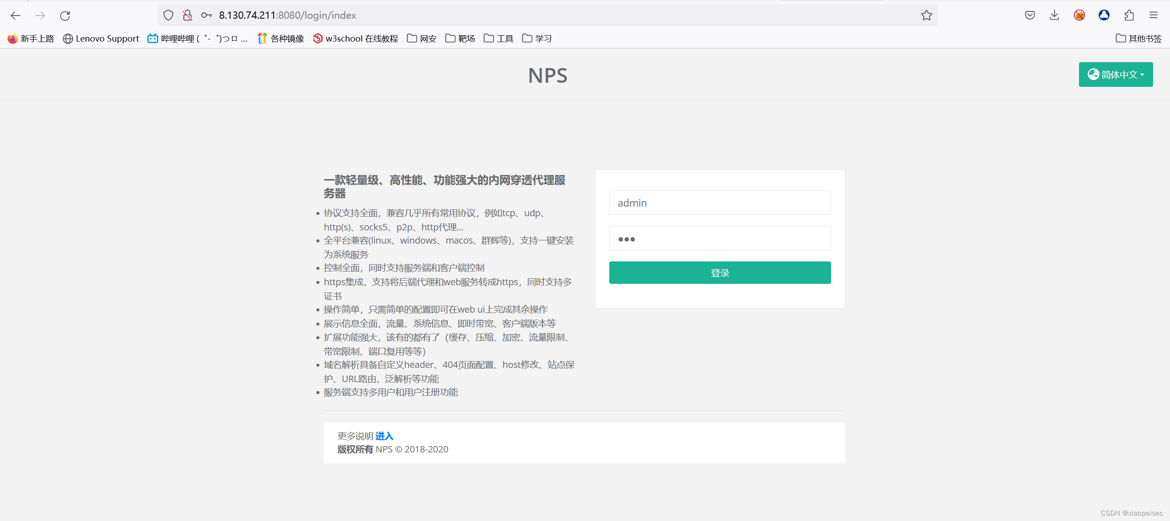
Task: Open the 靶场 bookmark folder
Action: pos(460,38)
